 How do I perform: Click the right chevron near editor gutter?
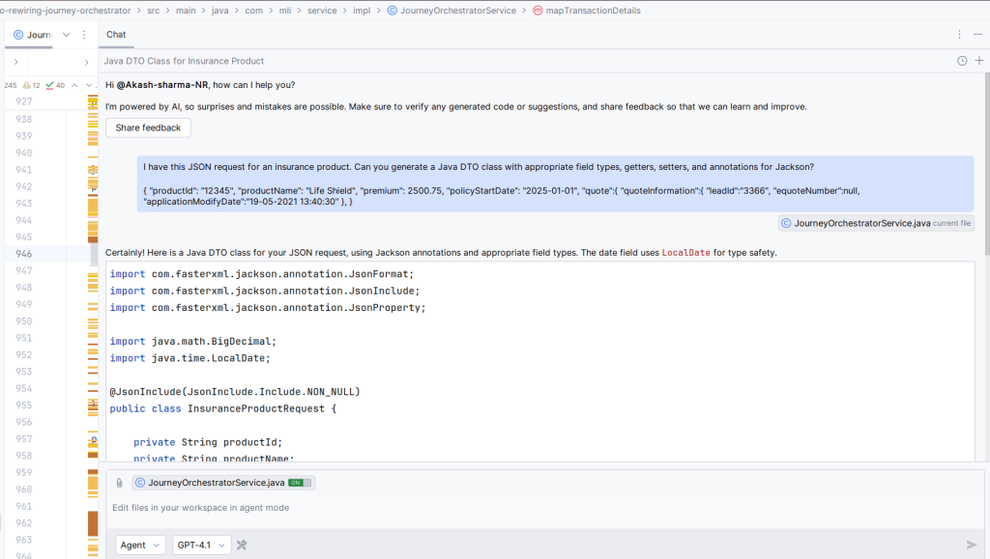(x=86, y=62)
